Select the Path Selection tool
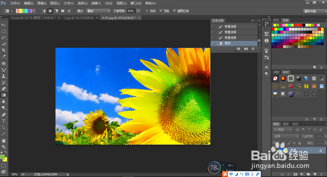The width and height of the screenshot is (327, 177). point(4,127)
